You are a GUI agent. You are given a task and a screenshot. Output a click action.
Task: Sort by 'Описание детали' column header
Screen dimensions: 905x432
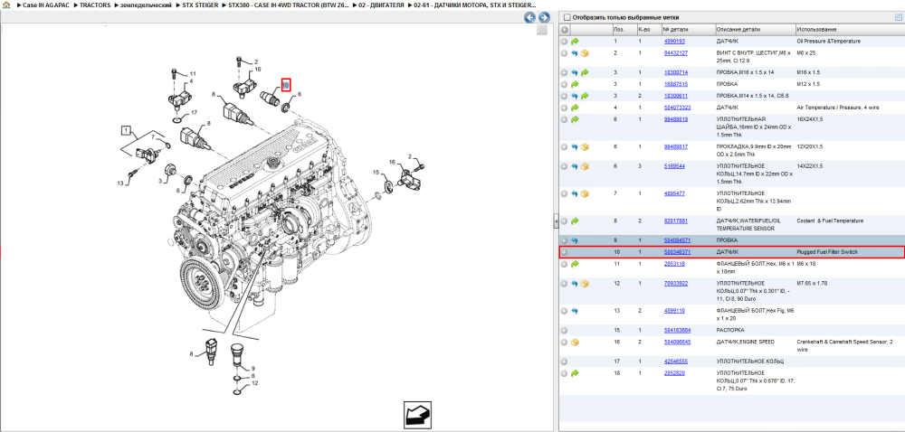coord(755,30)
